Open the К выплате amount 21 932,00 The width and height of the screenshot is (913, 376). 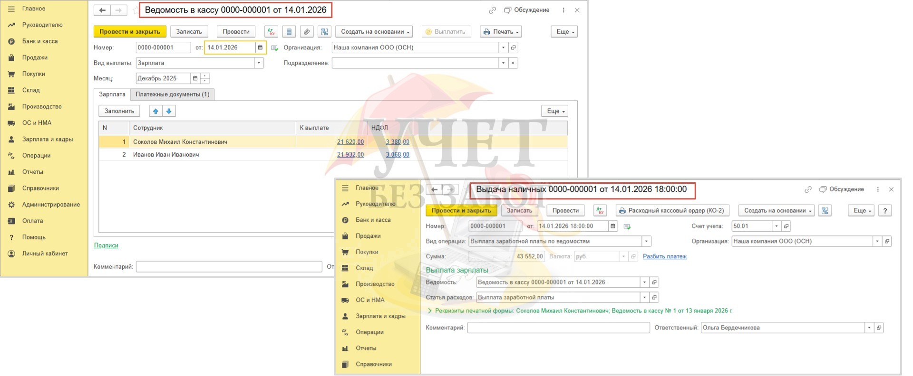(x=350, y=155)
